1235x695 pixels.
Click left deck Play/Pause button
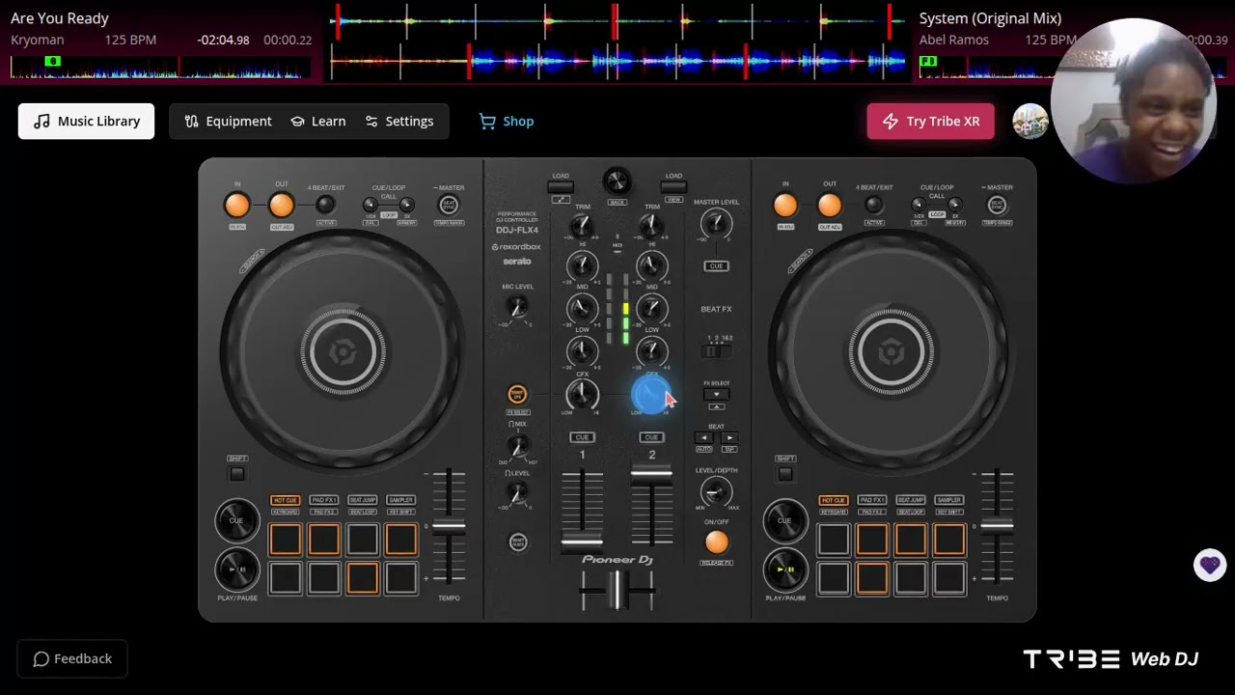(237, 570)
